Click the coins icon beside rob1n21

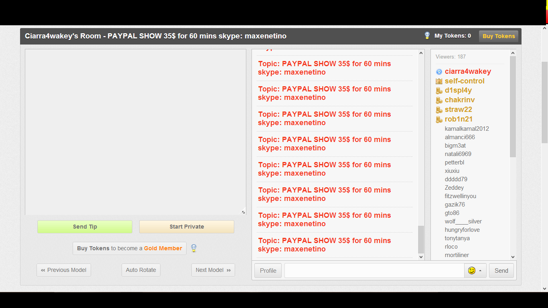(439, 120)
